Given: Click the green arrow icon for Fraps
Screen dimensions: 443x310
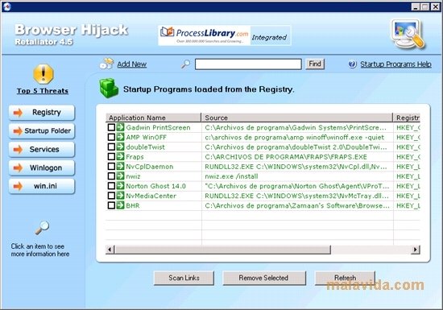Looking at the screenshot, I should click(120, 157).
